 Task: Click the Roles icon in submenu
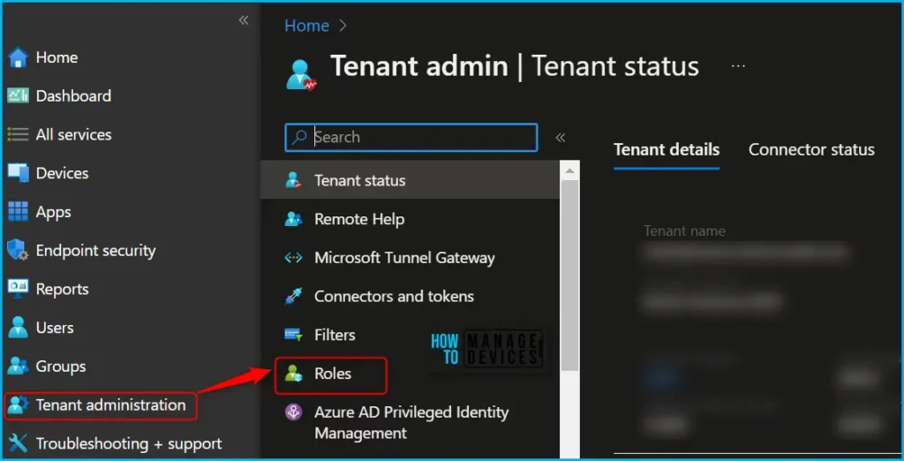(x=293, y=374)
